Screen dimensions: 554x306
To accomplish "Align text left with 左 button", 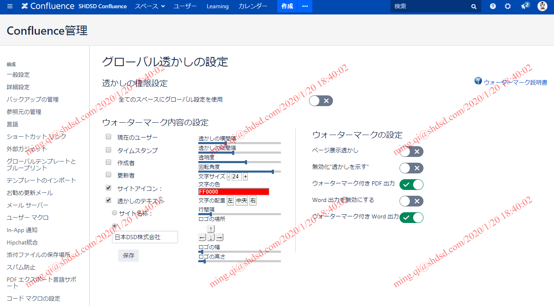I will tap(230, 201).
